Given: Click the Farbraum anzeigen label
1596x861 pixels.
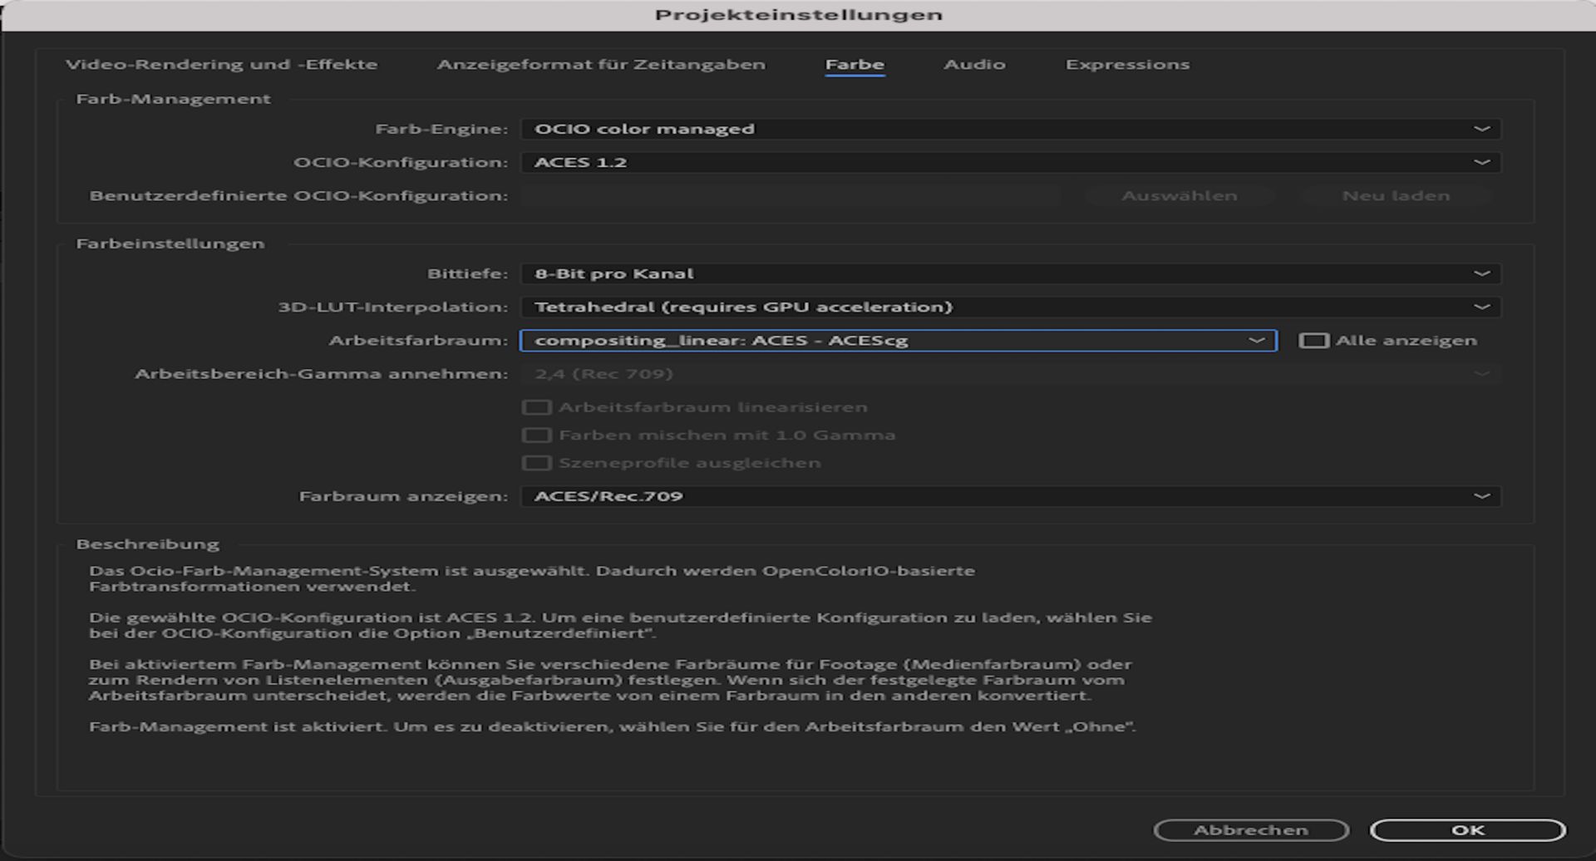Looking at the screenshot, I should pyautogui.click(x=403, y=496).
